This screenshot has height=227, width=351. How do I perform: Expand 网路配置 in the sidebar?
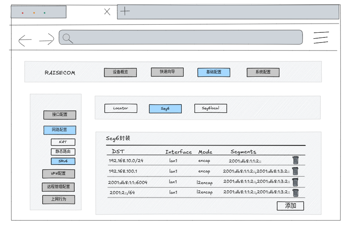point(60,130)
